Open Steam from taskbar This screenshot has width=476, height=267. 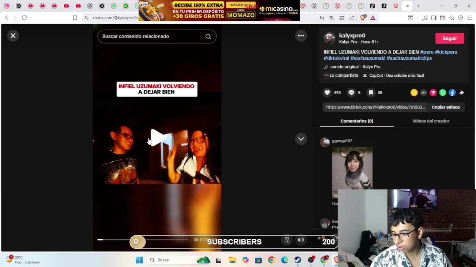point(297,260)
